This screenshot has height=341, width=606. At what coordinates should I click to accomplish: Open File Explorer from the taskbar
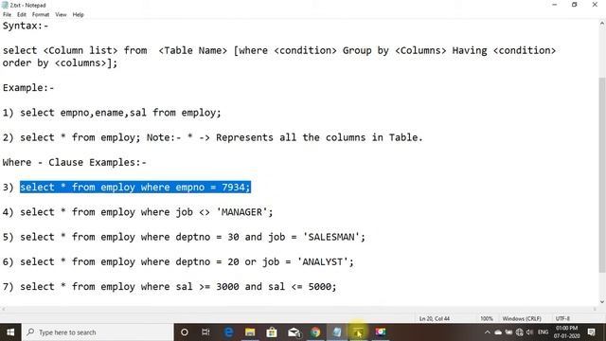(250, 332)
